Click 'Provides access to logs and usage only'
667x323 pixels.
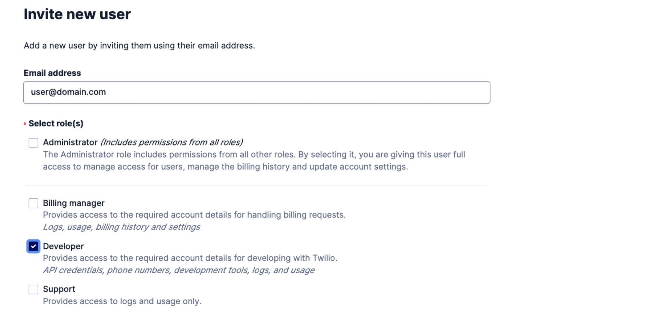point(122,301)
